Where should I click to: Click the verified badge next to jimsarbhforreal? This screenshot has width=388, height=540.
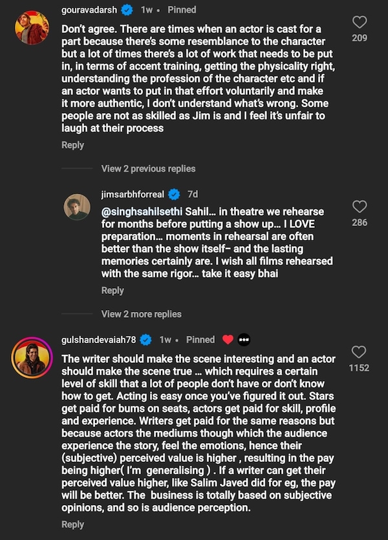[173, 192]
